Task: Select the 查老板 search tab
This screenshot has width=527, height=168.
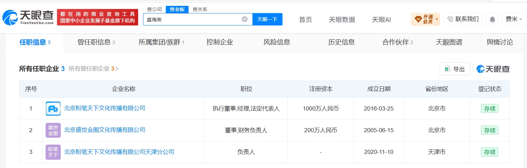Action: pyautogui.click(x=177, y=9)
